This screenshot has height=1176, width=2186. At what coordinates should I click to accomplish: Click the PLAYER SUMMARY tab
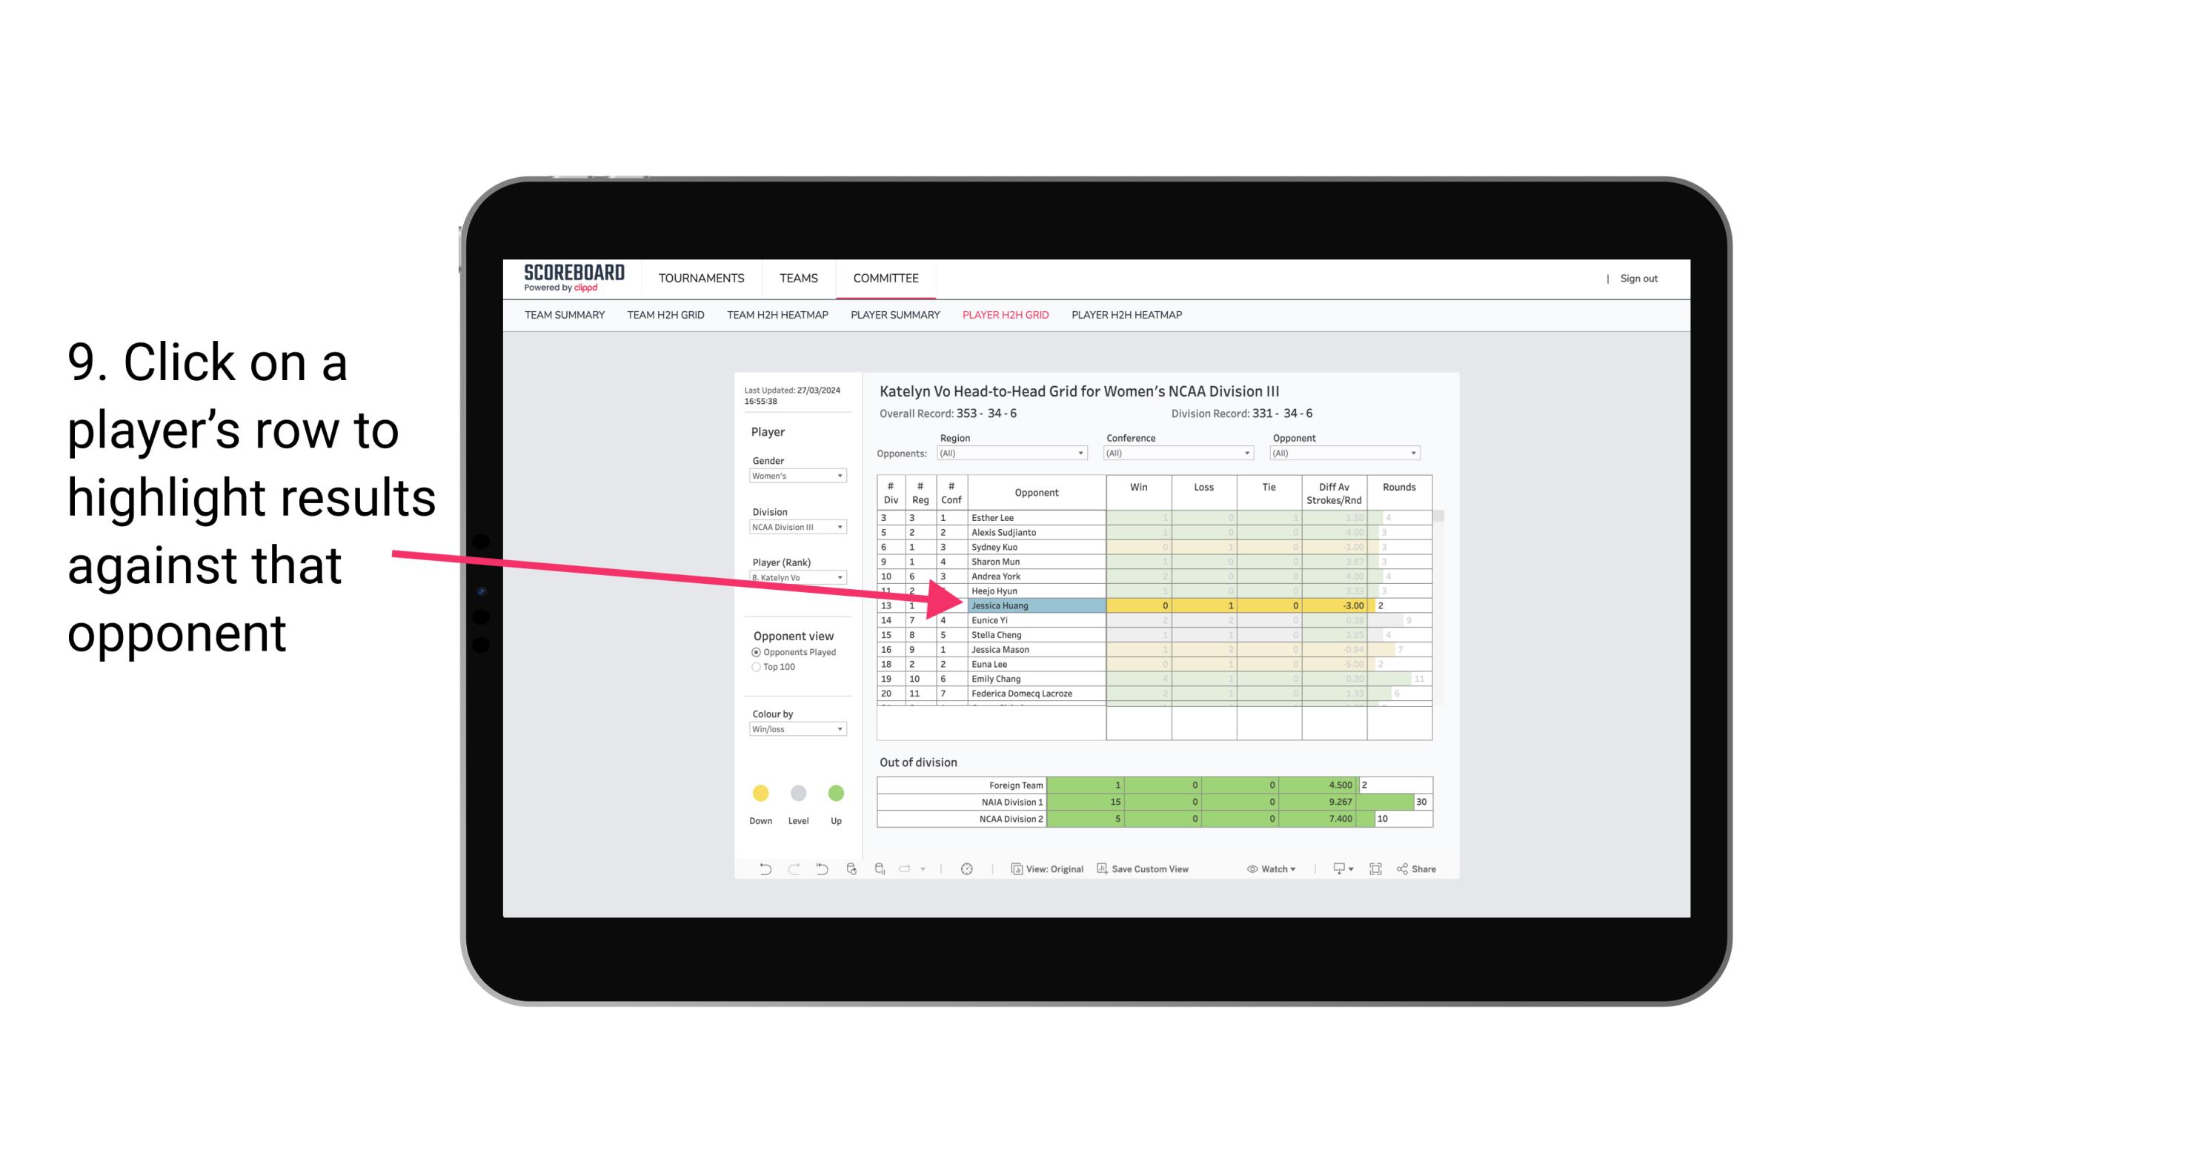(893, 317)
